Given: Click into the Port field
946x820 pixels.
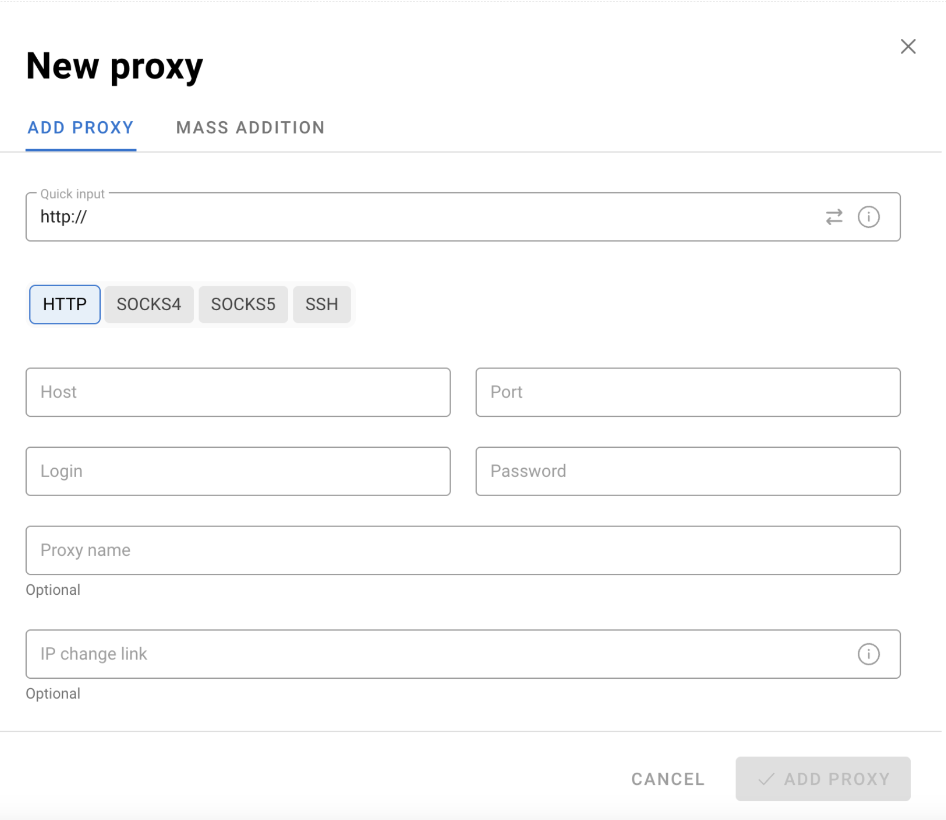Looking at the screenshot, I should [688, 392].
